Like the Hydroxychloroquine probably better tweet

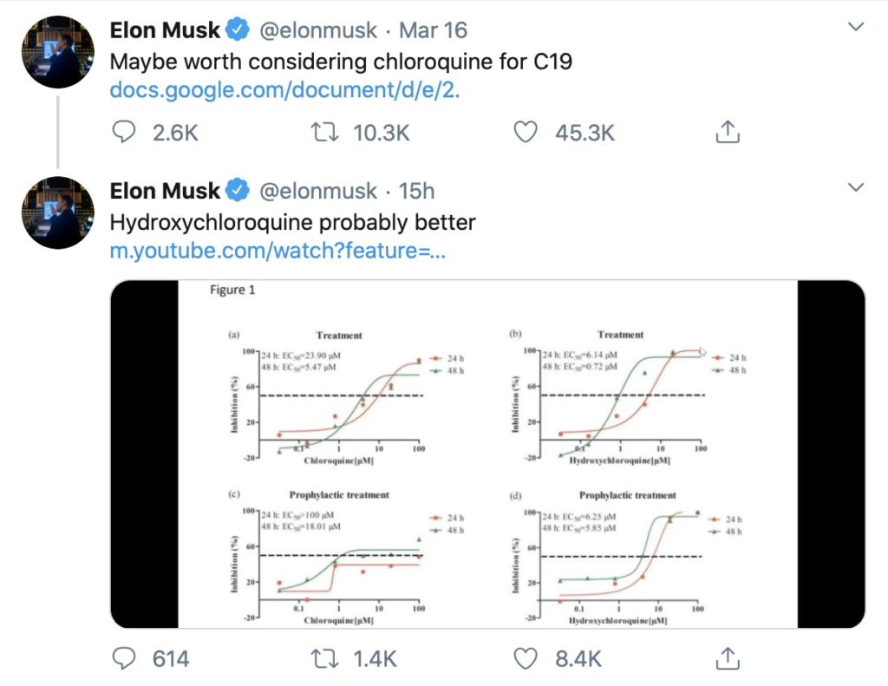pos(526,658)
